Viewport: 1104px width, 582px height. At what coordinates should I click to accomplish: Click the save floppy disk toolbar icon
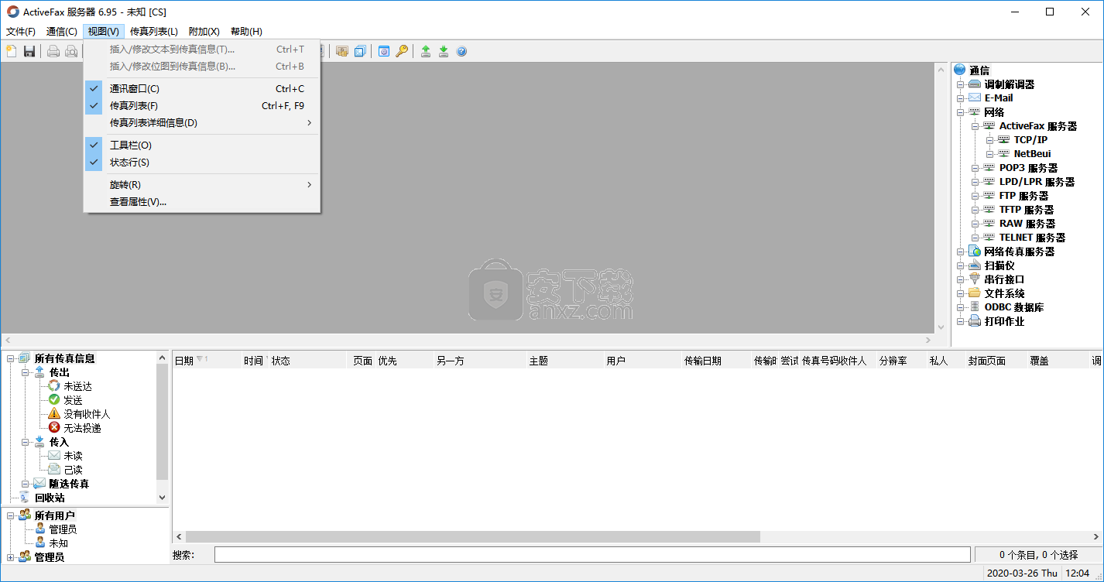[29, 51]
